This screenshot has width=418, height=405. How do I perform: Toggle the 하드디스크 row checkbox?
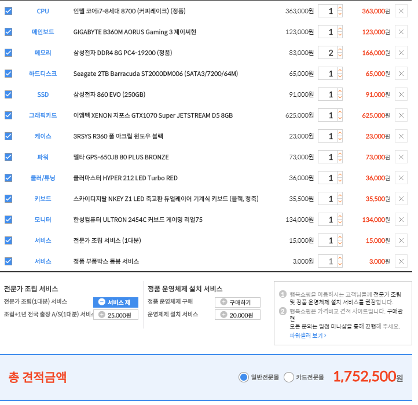click(8, 74)
